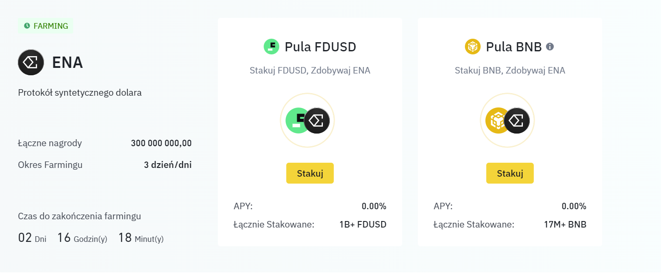Click the 17M+ BNB total staked value
Screen dimensions: 661x278
pyautogui.click(x=565, y=225)
